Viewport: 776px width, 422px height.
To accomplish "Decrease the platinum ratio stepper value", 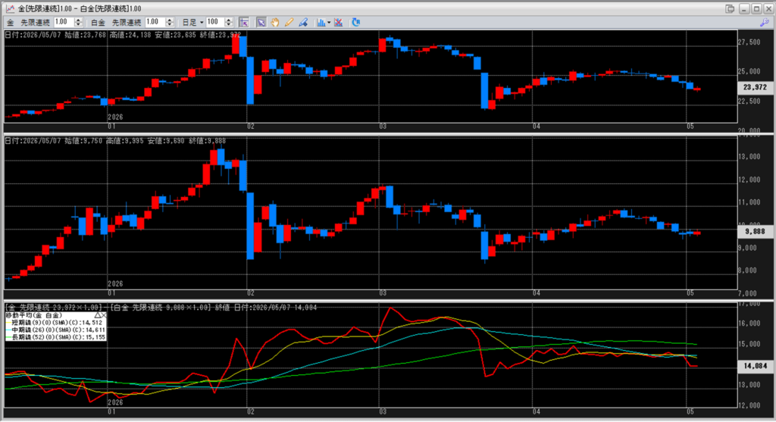I will click(170, 25).
